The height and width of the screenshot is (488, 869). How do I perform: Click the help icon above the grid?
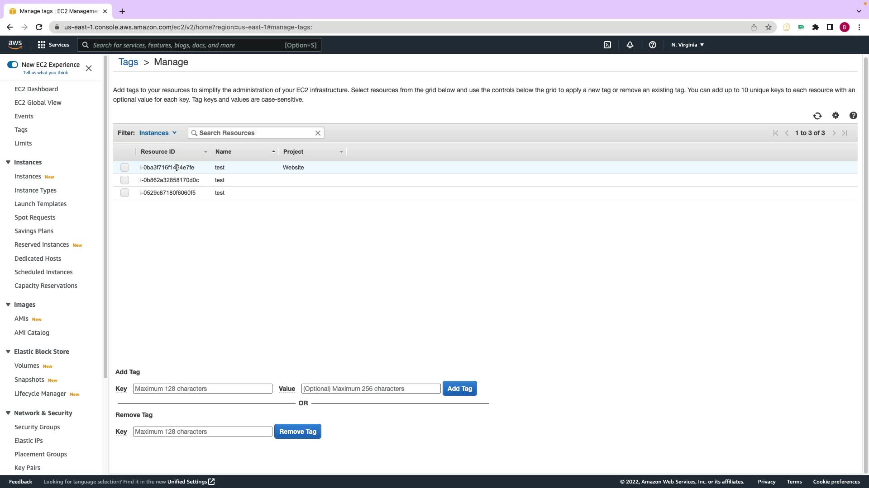(853, 116)
